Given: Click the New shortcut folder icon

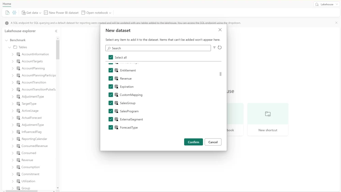Looking at the screenshot, I should tap(268, 114).
